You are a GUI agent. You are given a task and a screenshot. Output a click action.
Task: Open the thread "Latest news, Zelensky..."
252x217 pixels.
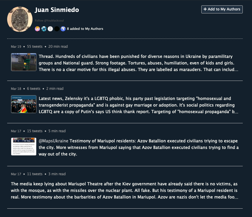[139, 105]
